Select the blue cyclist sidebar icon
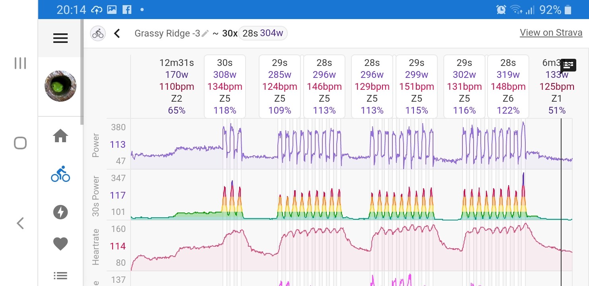The height and width of the screenshot is (286, 589). point(60,174)
